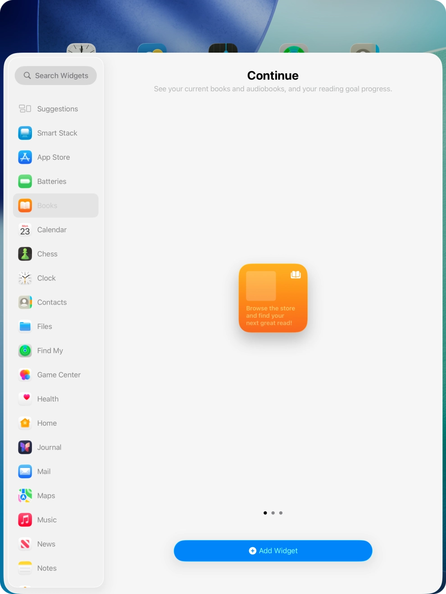Open the Calendar icon showing 23
Image resolution: width=446 pixels, height=594 pixels.
click(25, 230)
